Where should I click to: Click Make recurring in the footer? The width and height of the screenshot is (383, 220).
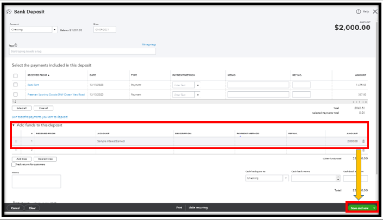click(198, 208)
